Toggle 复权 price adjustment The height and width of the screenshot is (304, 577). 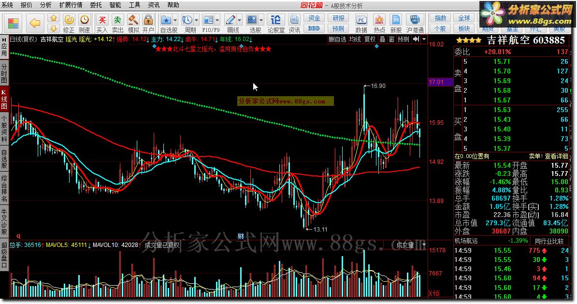click(x=370, y=39)
